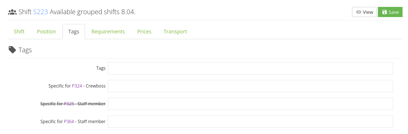Click the tag icon beside Tags heading
408x134 pixels.
click(x=12, y=50)
